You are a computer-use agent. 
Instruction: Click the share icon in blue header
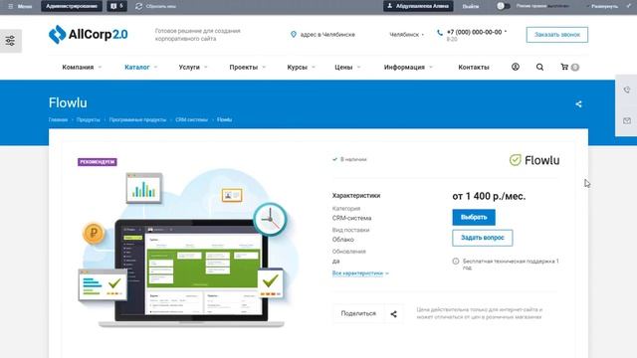[578, 104]
